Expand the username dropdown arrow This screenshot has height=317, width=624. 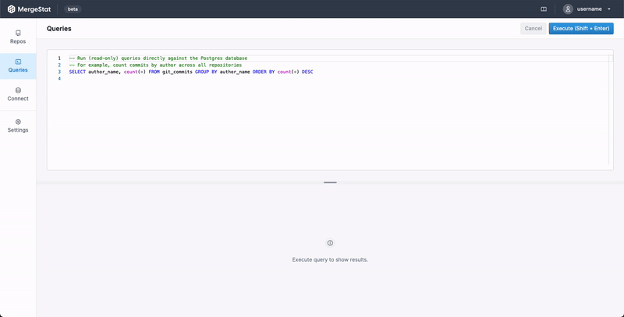pyautogui.click(x=609, y=9)
